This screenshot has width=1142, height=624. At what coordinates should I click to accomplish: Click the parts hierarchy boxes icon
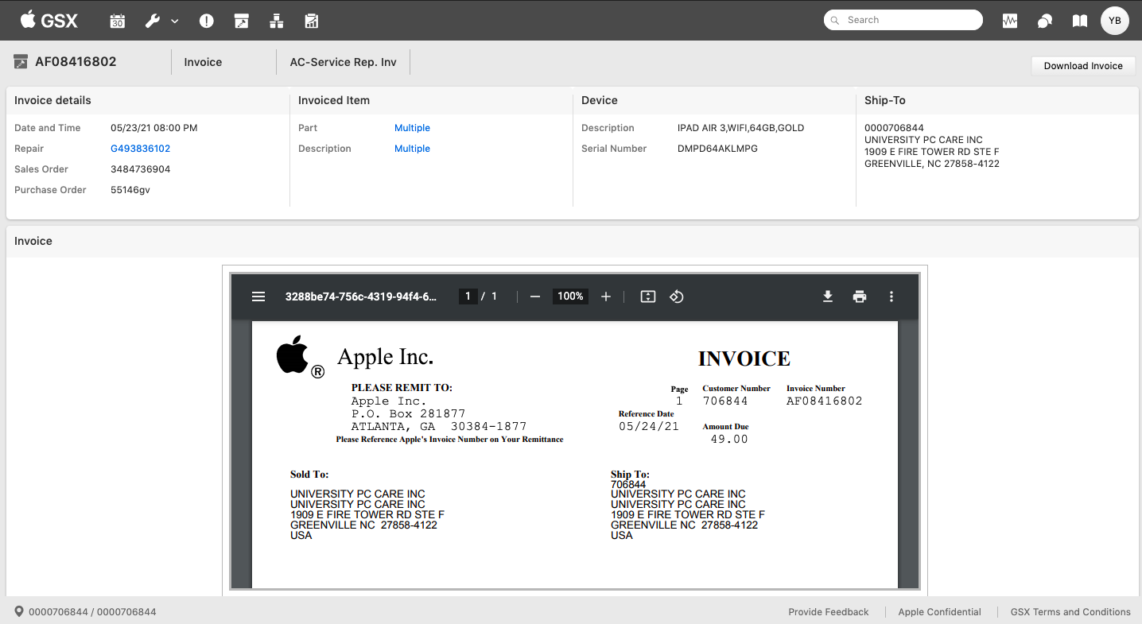277,21
